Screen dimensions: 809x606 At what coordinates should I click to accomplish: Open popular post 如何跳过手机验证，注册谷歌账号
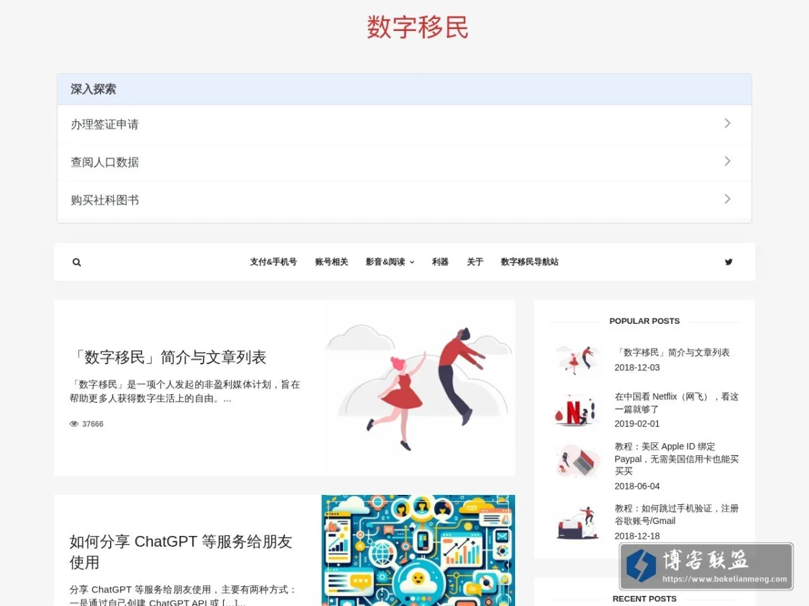tap(677, 514)
